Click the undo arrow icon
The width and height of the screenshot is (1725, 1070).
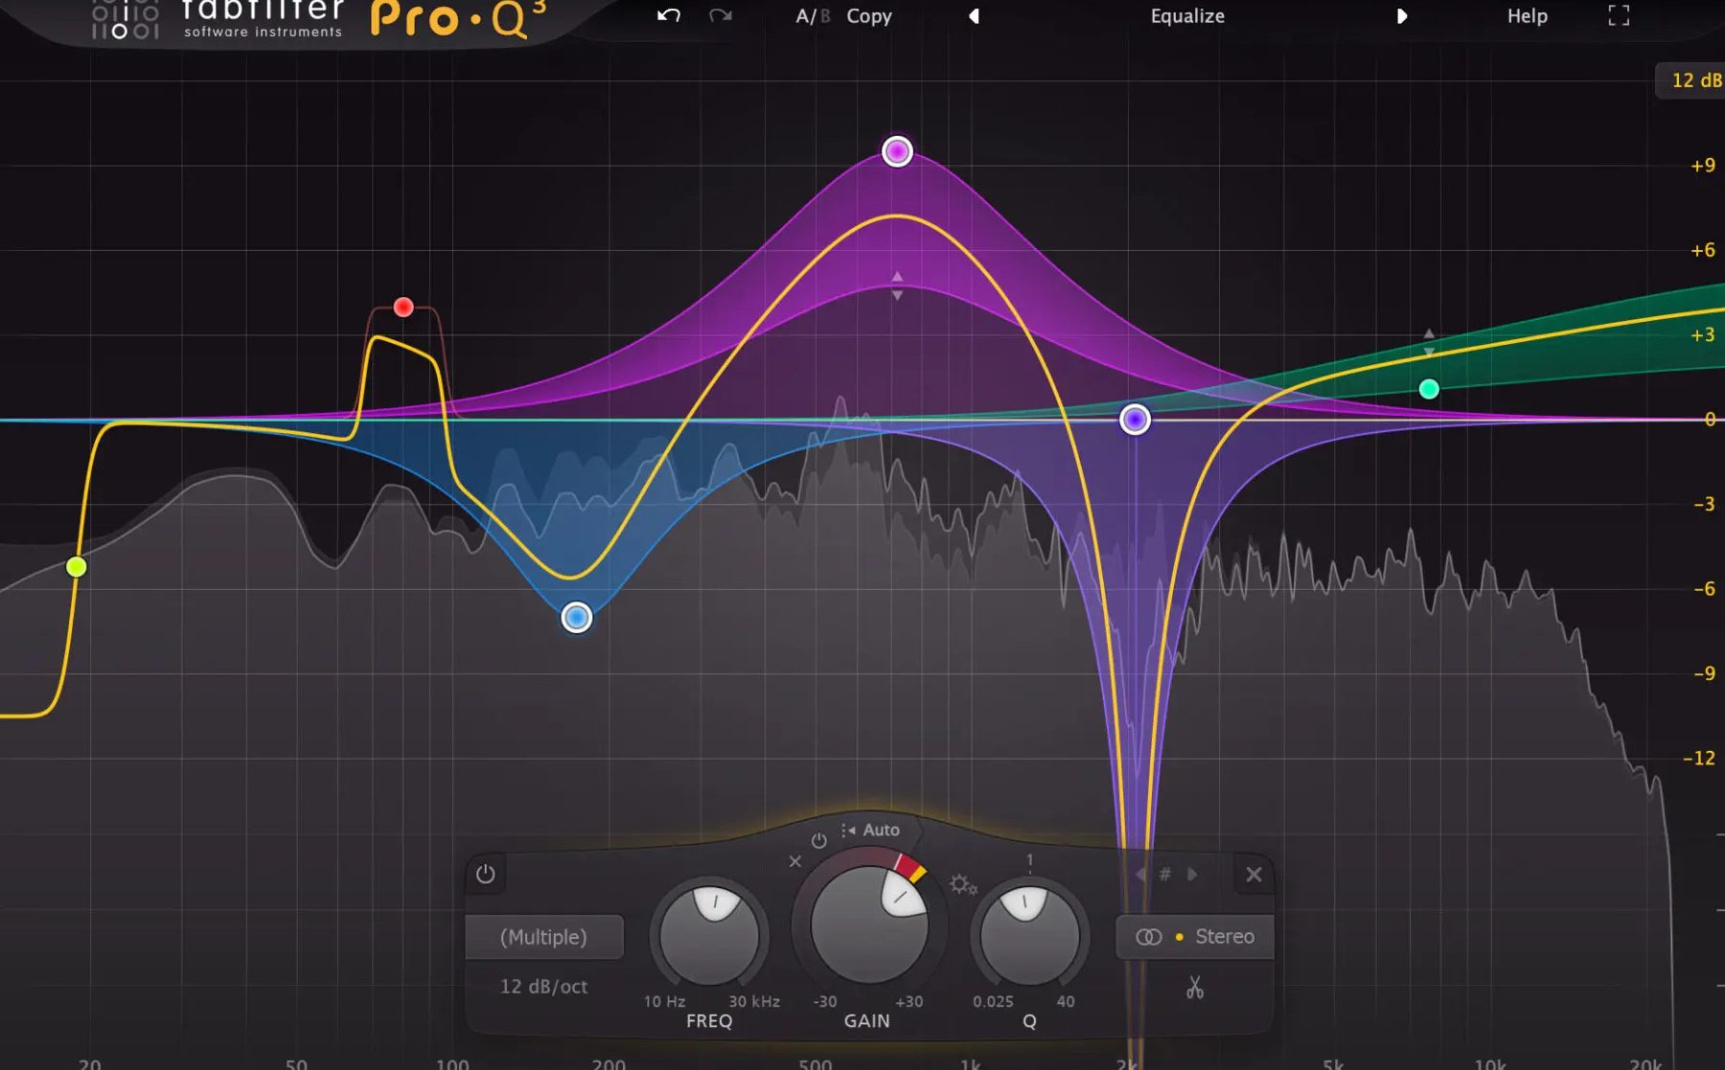668,15
